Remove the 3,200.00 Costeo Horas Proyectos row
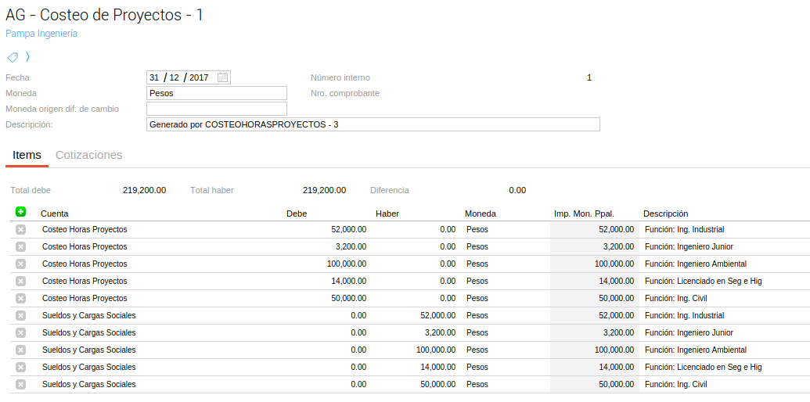810x402 pixels. [20, 246]
